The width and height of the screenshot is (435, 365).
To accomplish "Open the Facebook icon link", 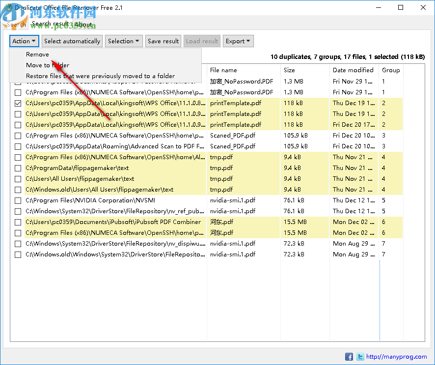I will tap(349, 357).
